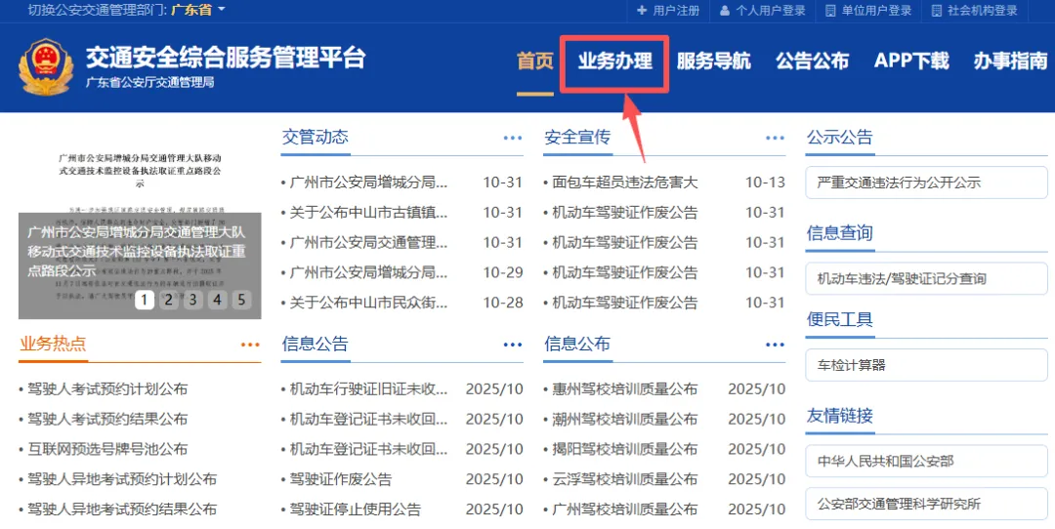This screenshot has width=1055, height=529.
Task: Open the 业务办理 menu
Action: [614, 61]
